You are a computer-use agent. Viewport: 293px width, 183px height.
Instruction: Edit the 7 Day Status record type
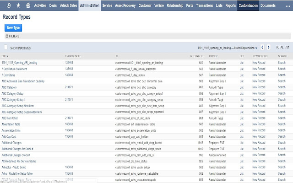(8, 75)
